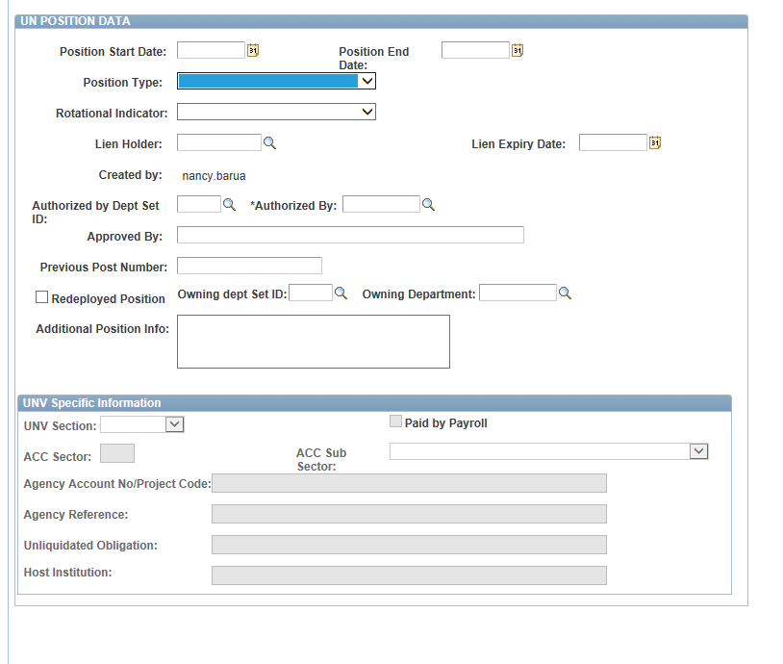This screenshot has width=783, height=664.
Task: Click the Authorized by Dept Set ID field
Action: click(199, 204)
